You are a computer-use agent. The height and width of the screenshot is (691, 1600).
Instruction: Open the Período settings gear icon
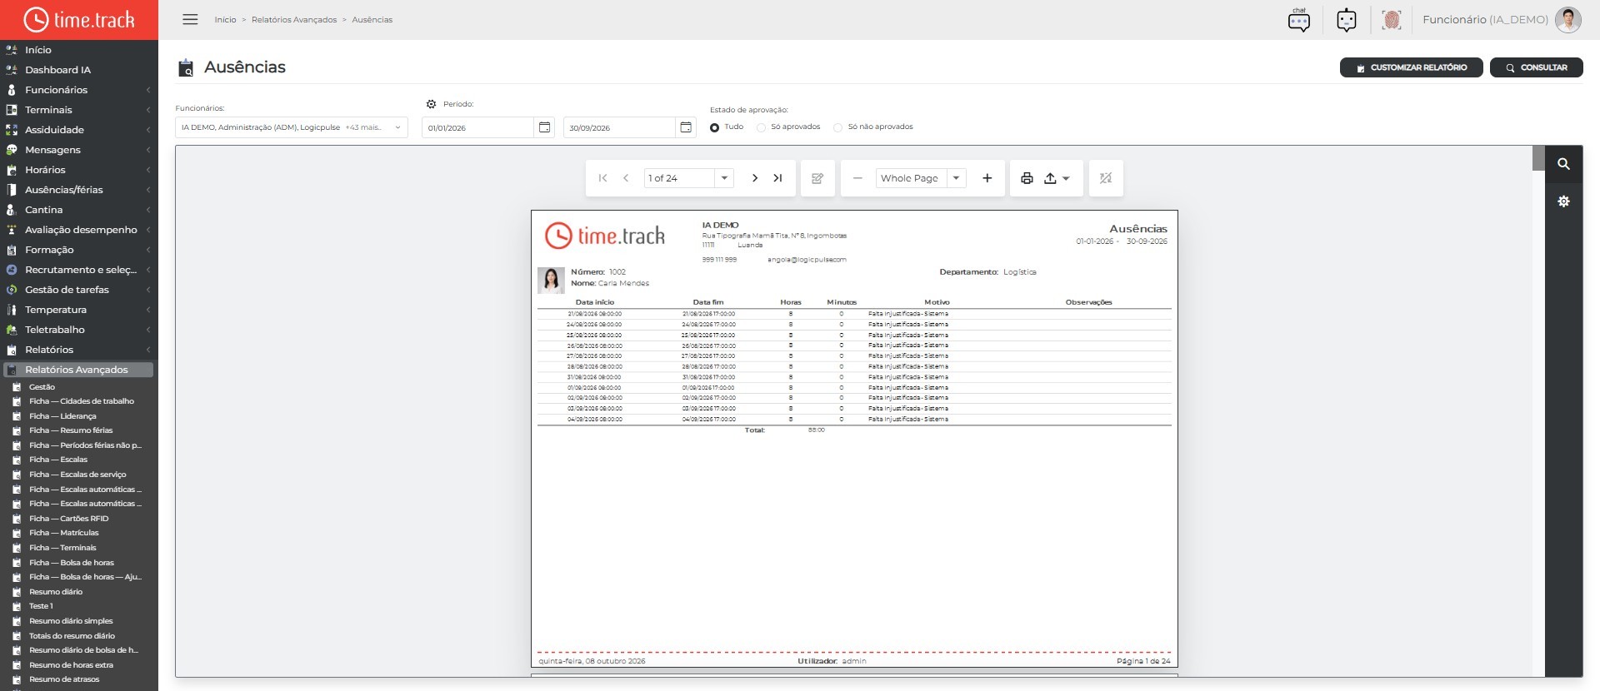431,104
